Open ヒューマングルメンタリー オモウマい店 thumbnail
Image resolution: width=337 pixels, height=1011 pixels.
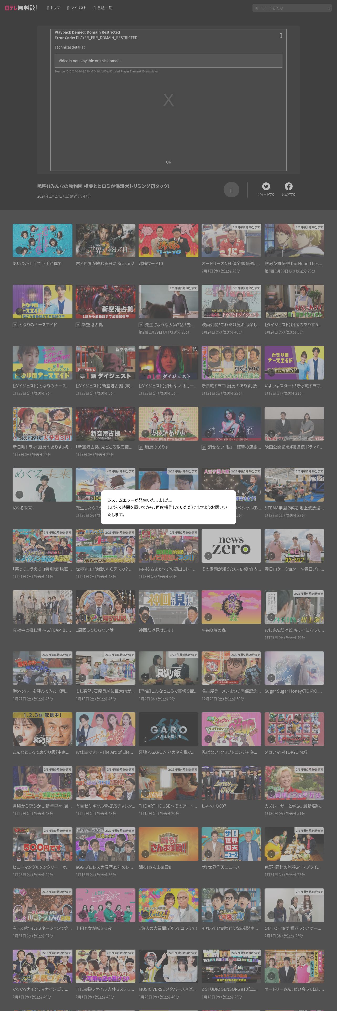pos(42,844)
